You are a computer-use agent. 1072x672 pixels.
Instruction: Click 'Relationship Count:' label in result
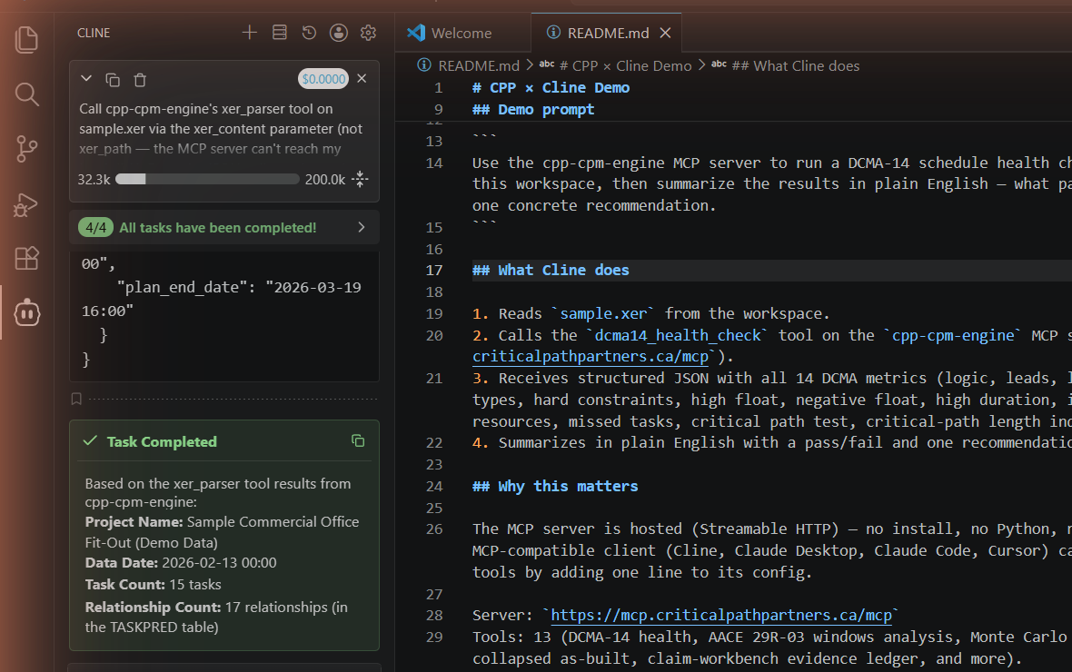pos(154,607)
